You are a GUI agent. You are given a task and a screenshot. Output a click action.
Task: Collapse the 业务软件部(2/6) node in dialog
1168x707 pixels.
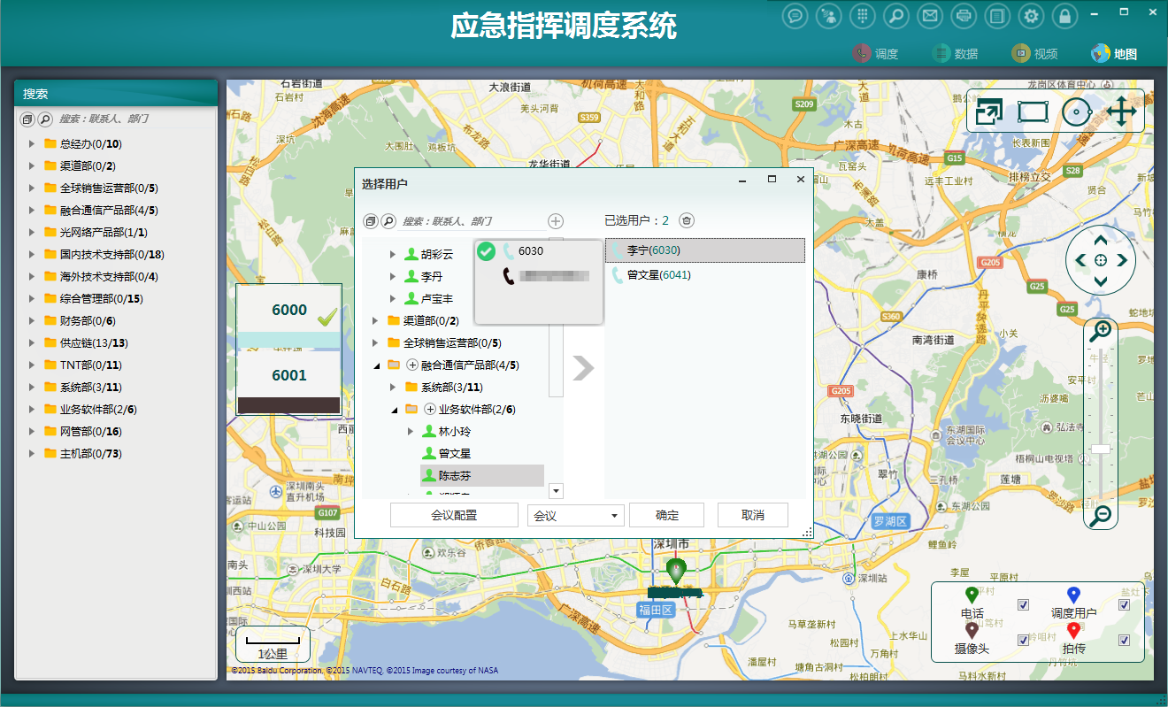point(396,410)
